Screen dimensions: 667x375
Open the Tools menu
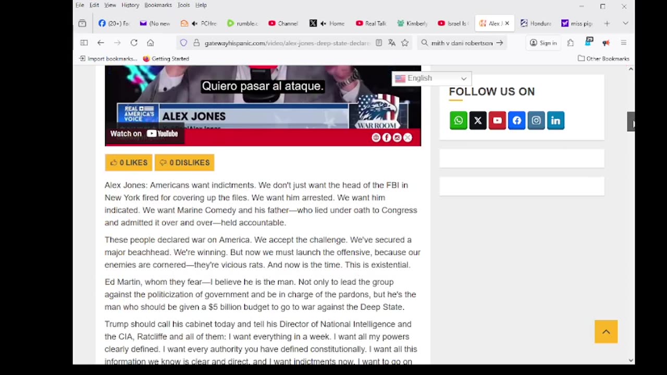coord(183,5)
